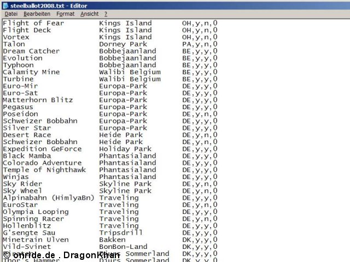Open the Bearbeiten menu
Image resolution: width=350 pixels, height=262 pixels.
click(37, 14)
